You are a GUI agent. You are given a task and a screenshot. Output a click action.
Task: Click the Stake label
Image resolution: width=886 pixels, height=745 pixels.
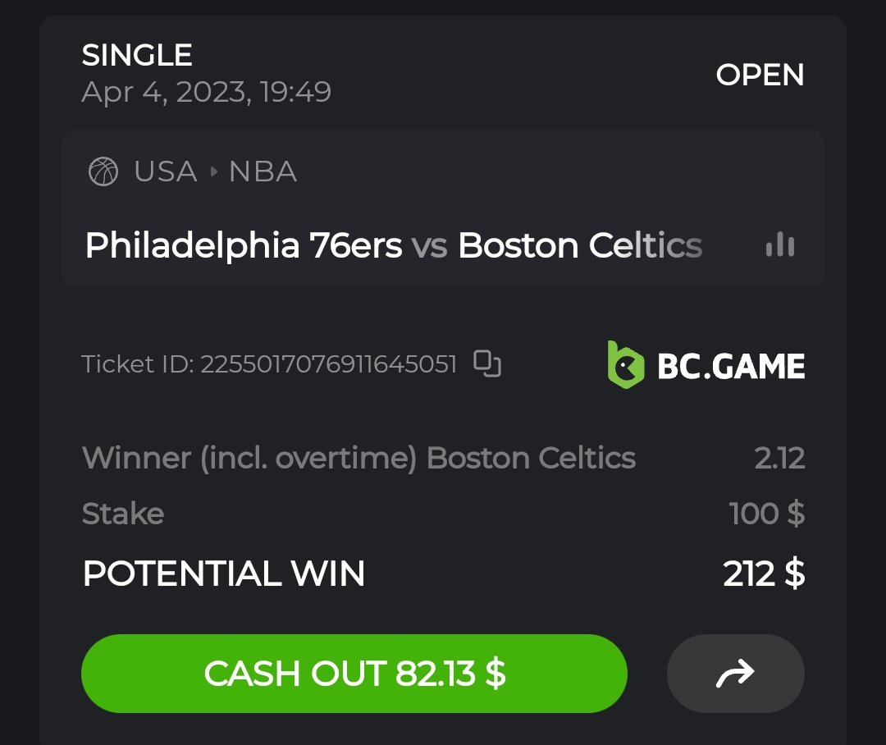(x=123, y=514)
